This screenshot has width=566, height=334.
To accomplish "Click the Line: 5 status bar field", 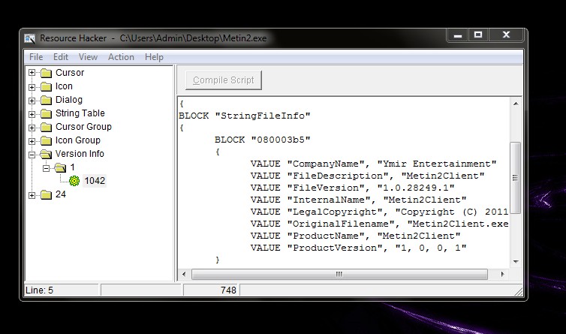I will [x=62, y=290].
